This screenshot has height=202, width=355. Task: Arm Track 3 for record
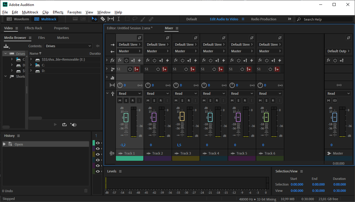tap(189, 100)
